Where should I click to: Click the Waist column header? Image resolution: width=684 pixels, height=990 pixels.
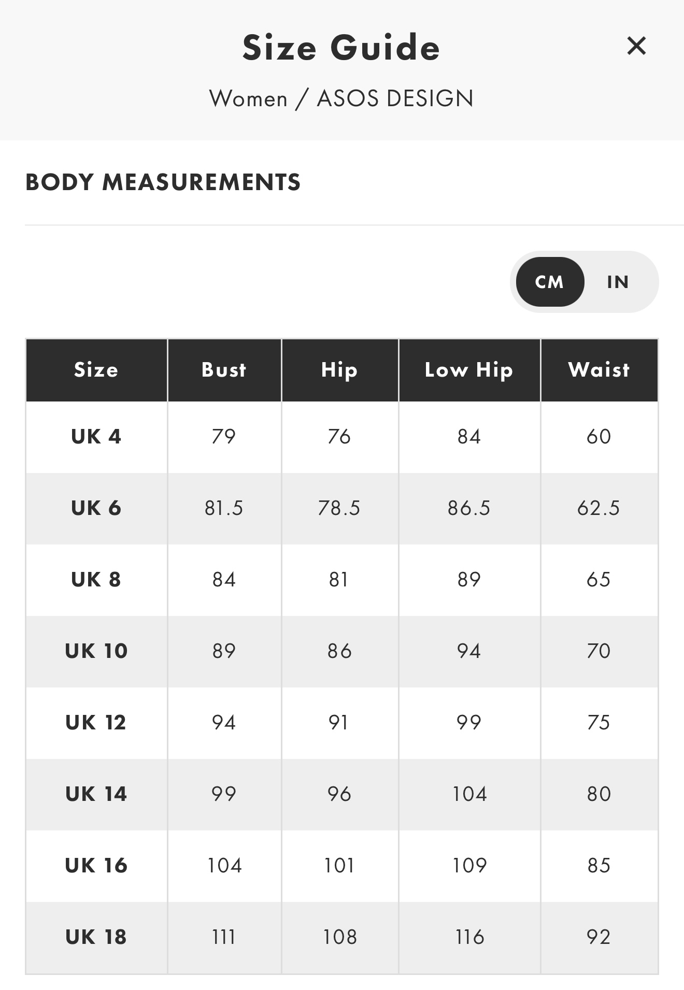[x=599, y=370]
